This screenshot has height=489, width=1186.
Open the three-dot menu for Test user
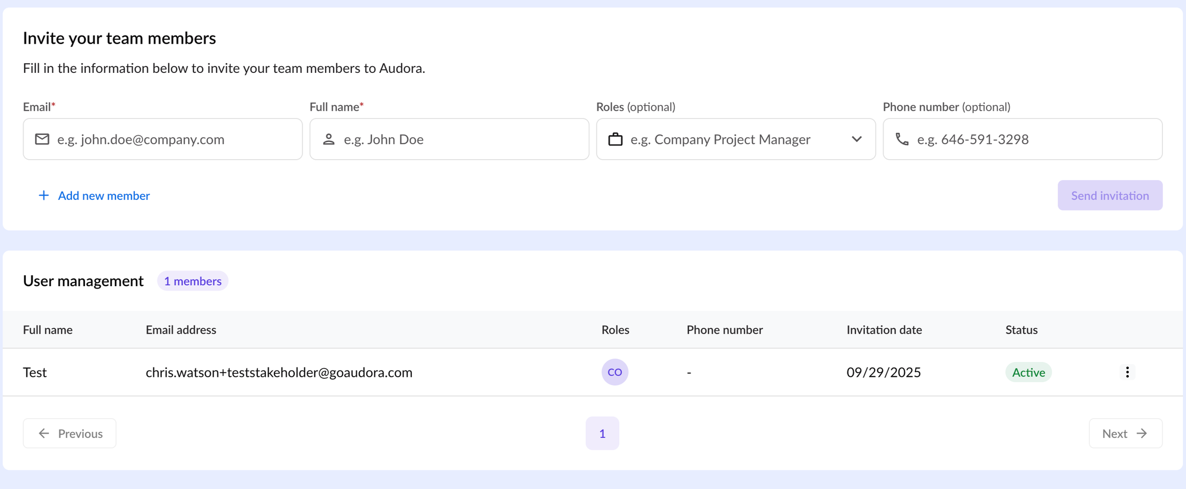1127,372
